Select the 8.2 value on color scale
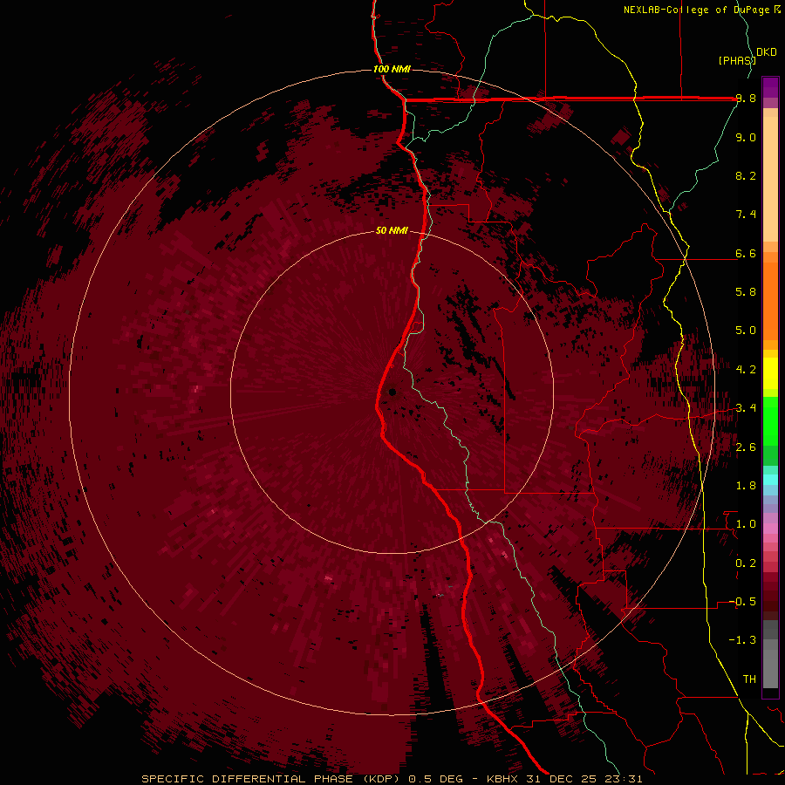This screenshot has height=785, width=785. click(x=746, y=175)
